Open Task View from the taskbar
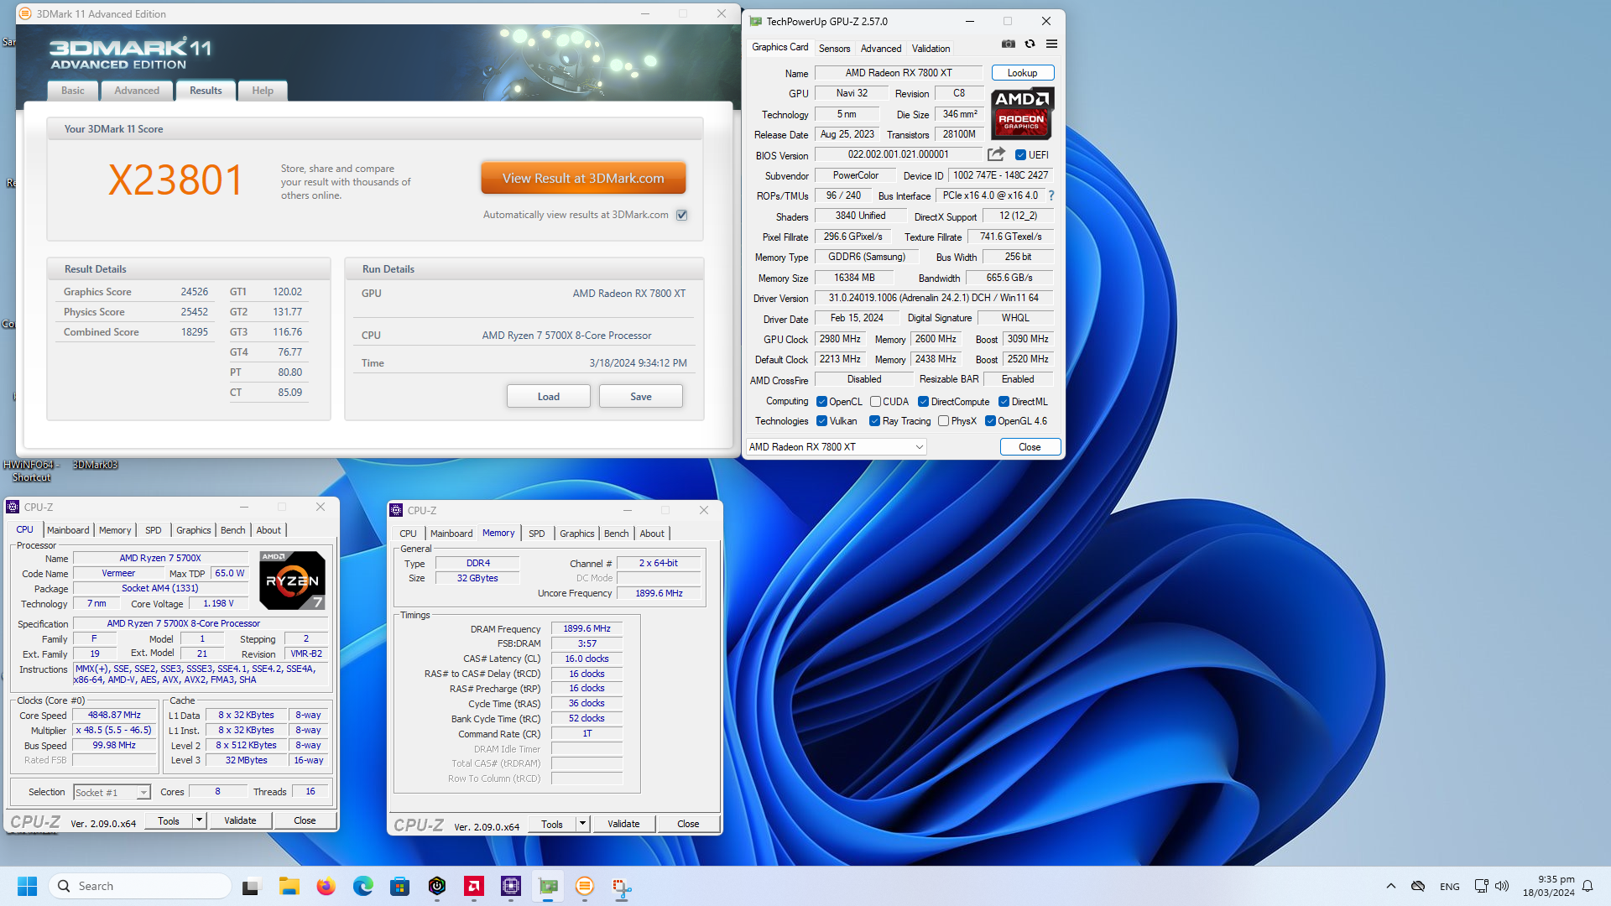The height and width of the screenshot is (906, 1611). (x=251, y=887)
